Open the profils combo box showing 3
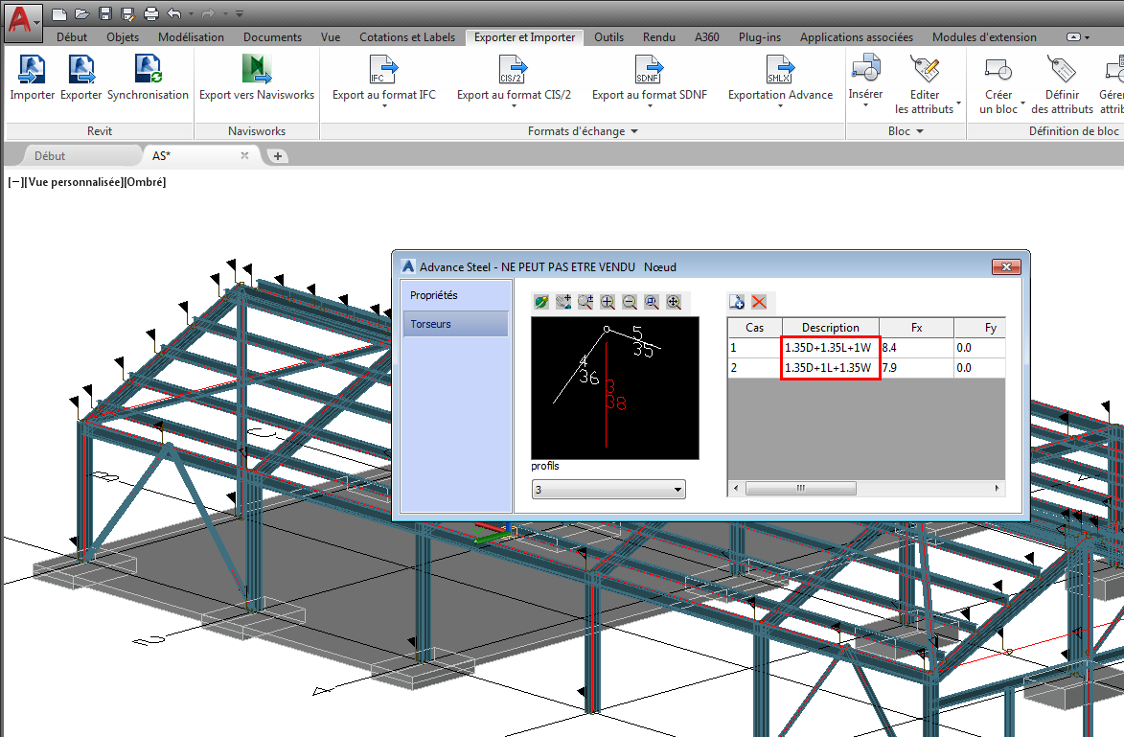 (x=608, y=490)
